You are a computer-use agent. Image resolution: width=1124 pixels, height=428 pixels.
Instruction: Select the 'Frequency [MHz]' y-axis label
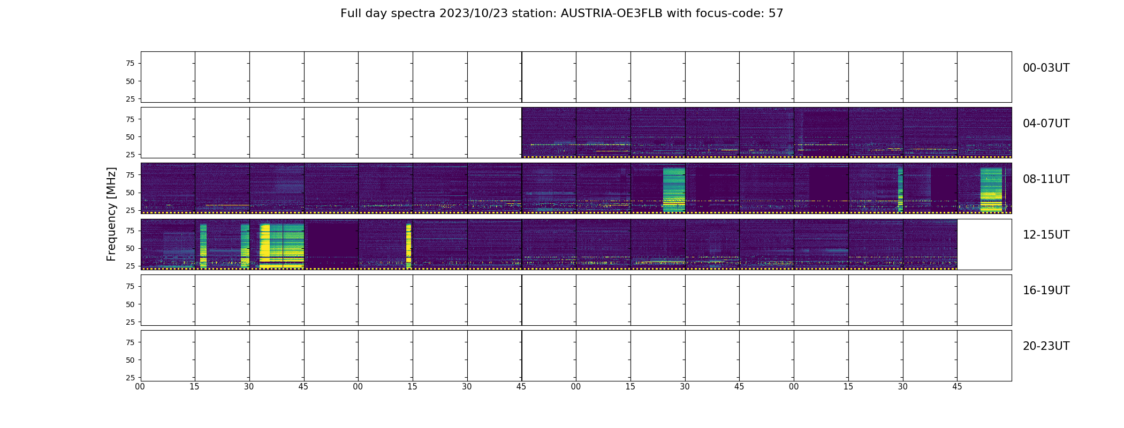(x=111, y=214)
